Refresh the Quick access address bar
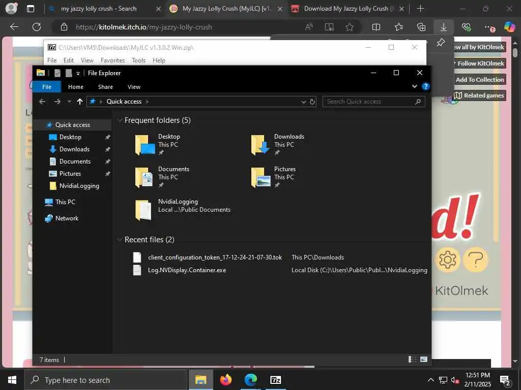 [312, 102]
